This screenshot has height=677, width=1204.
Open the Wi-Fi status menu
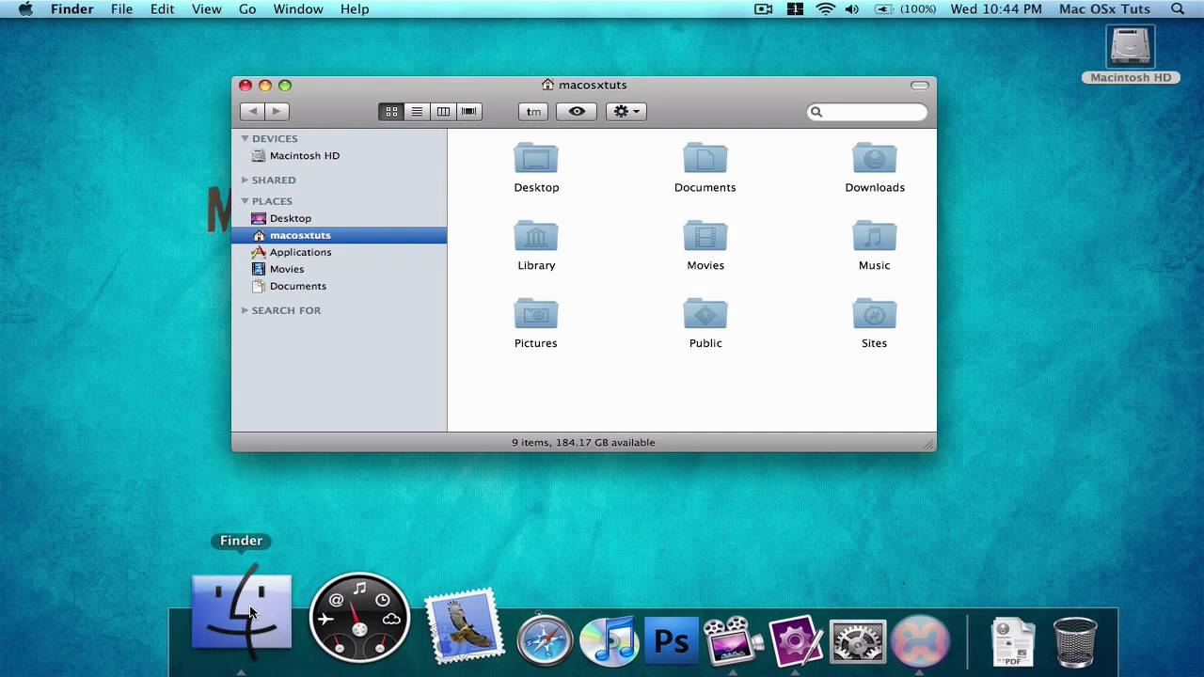pos(826,9)
